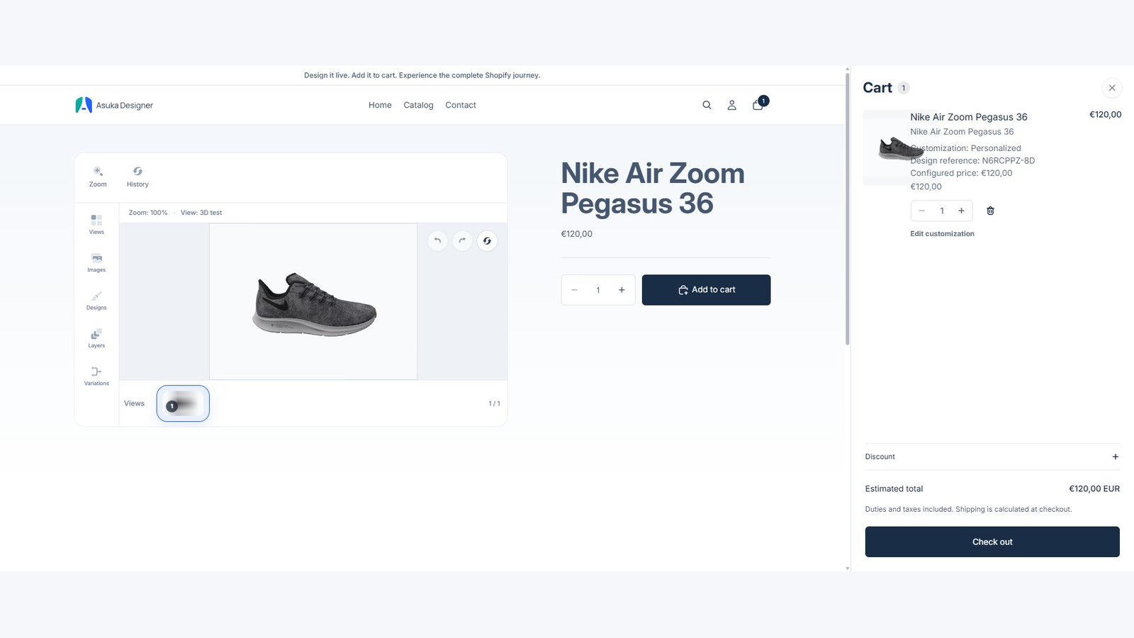
Task: Click 'Customization: Personalized' text
Action: click(x=965, y=148)
